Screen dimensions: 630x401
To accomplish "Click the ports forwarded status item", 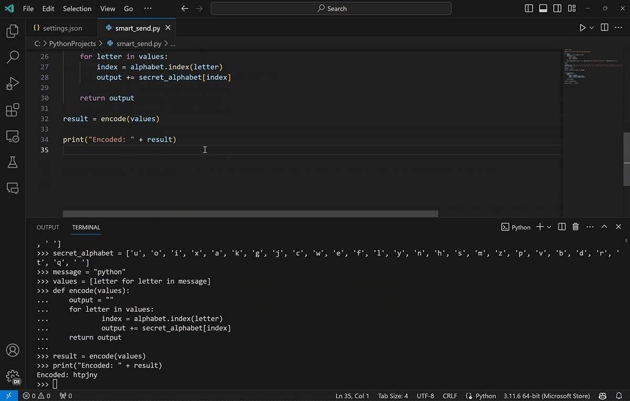I will click(66, 396).
